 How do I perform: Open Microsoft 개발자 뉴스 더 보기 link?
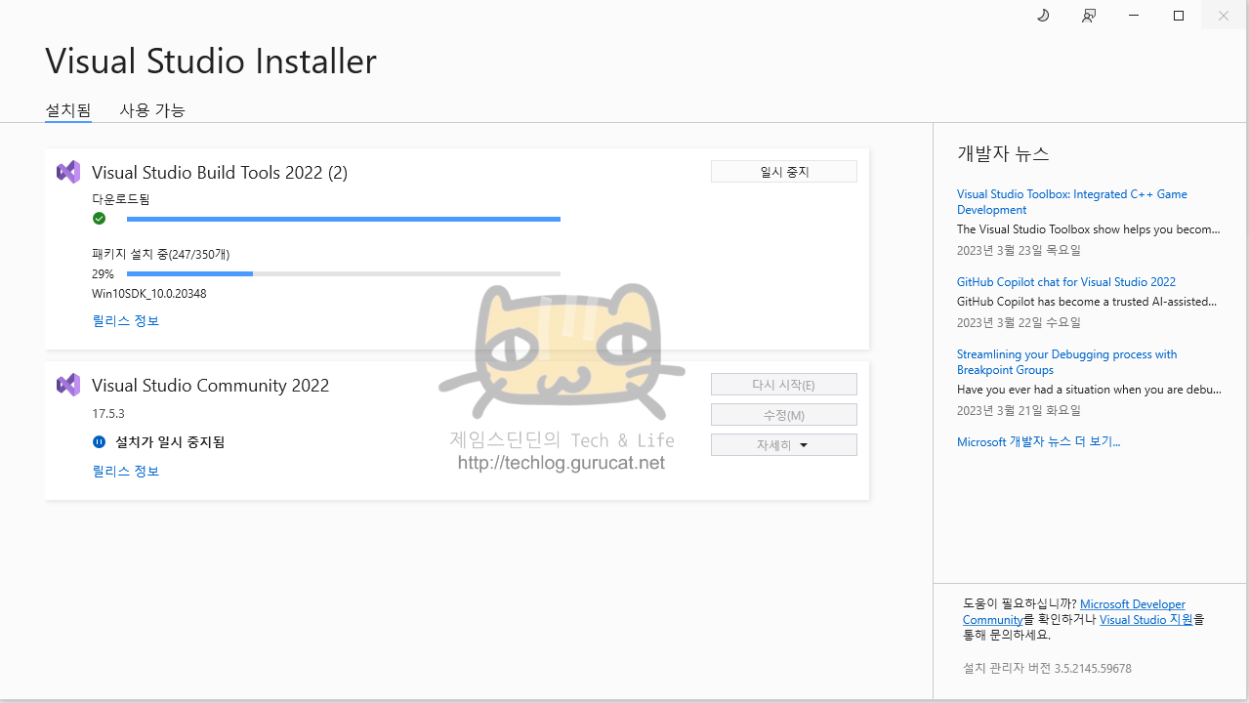(1039, 442)
